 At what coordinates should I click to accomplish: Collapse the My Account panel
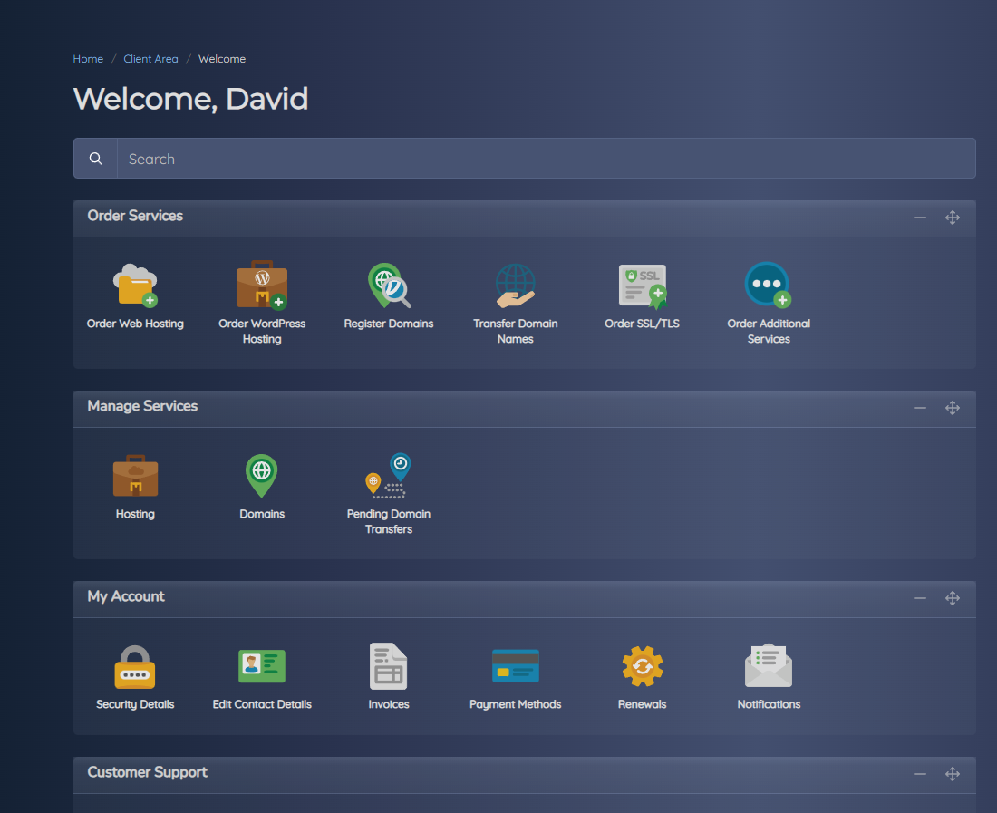coord(919,598)
